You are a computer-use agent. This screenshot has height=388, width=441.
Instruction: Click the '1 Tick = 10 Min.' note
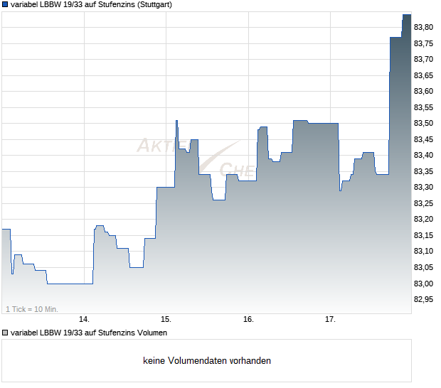click(32, 309)
